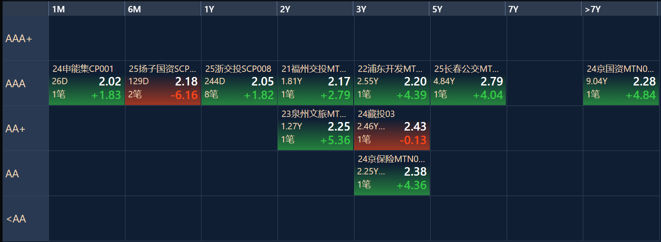Click the 24京国资MTN bond card
This screenshot has width=661, height=242.
[x=621, y=83]
